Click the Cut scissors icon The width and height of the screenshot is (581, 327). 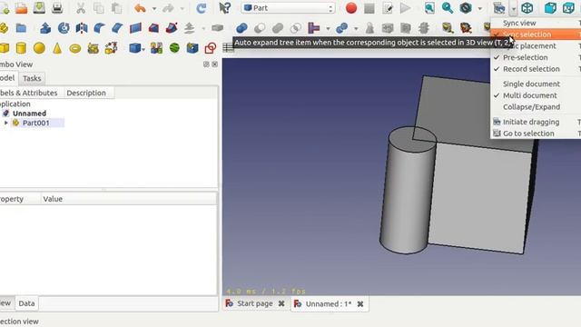(81, 8)
